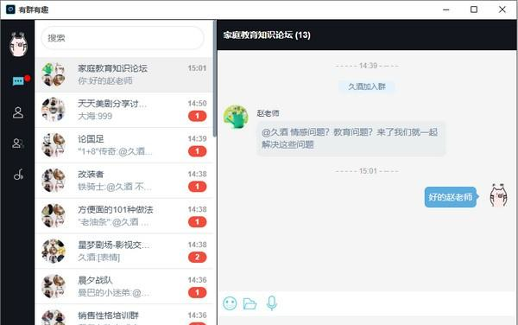Open the 星梦剧场-影视交 group chat
The width and height of the screenshot is (518, 325).
coord(123,252)
